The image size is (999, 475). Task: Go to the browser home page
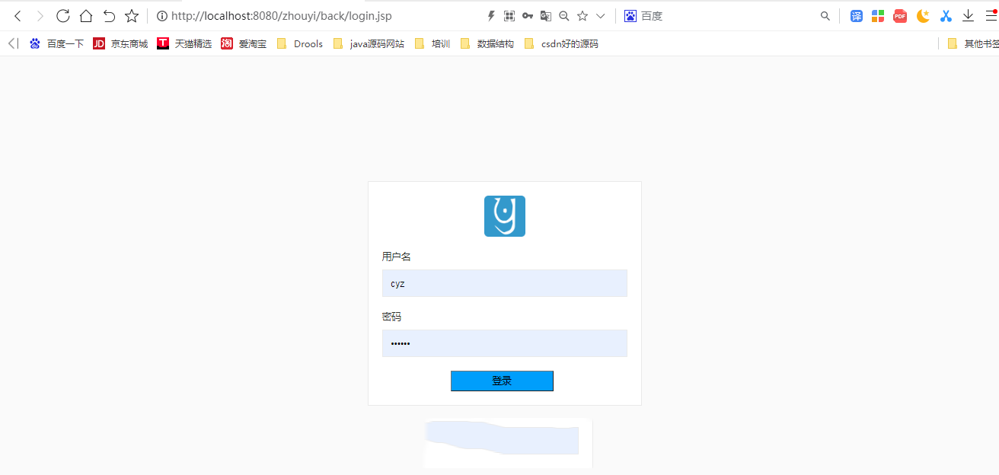click(86, 16)
